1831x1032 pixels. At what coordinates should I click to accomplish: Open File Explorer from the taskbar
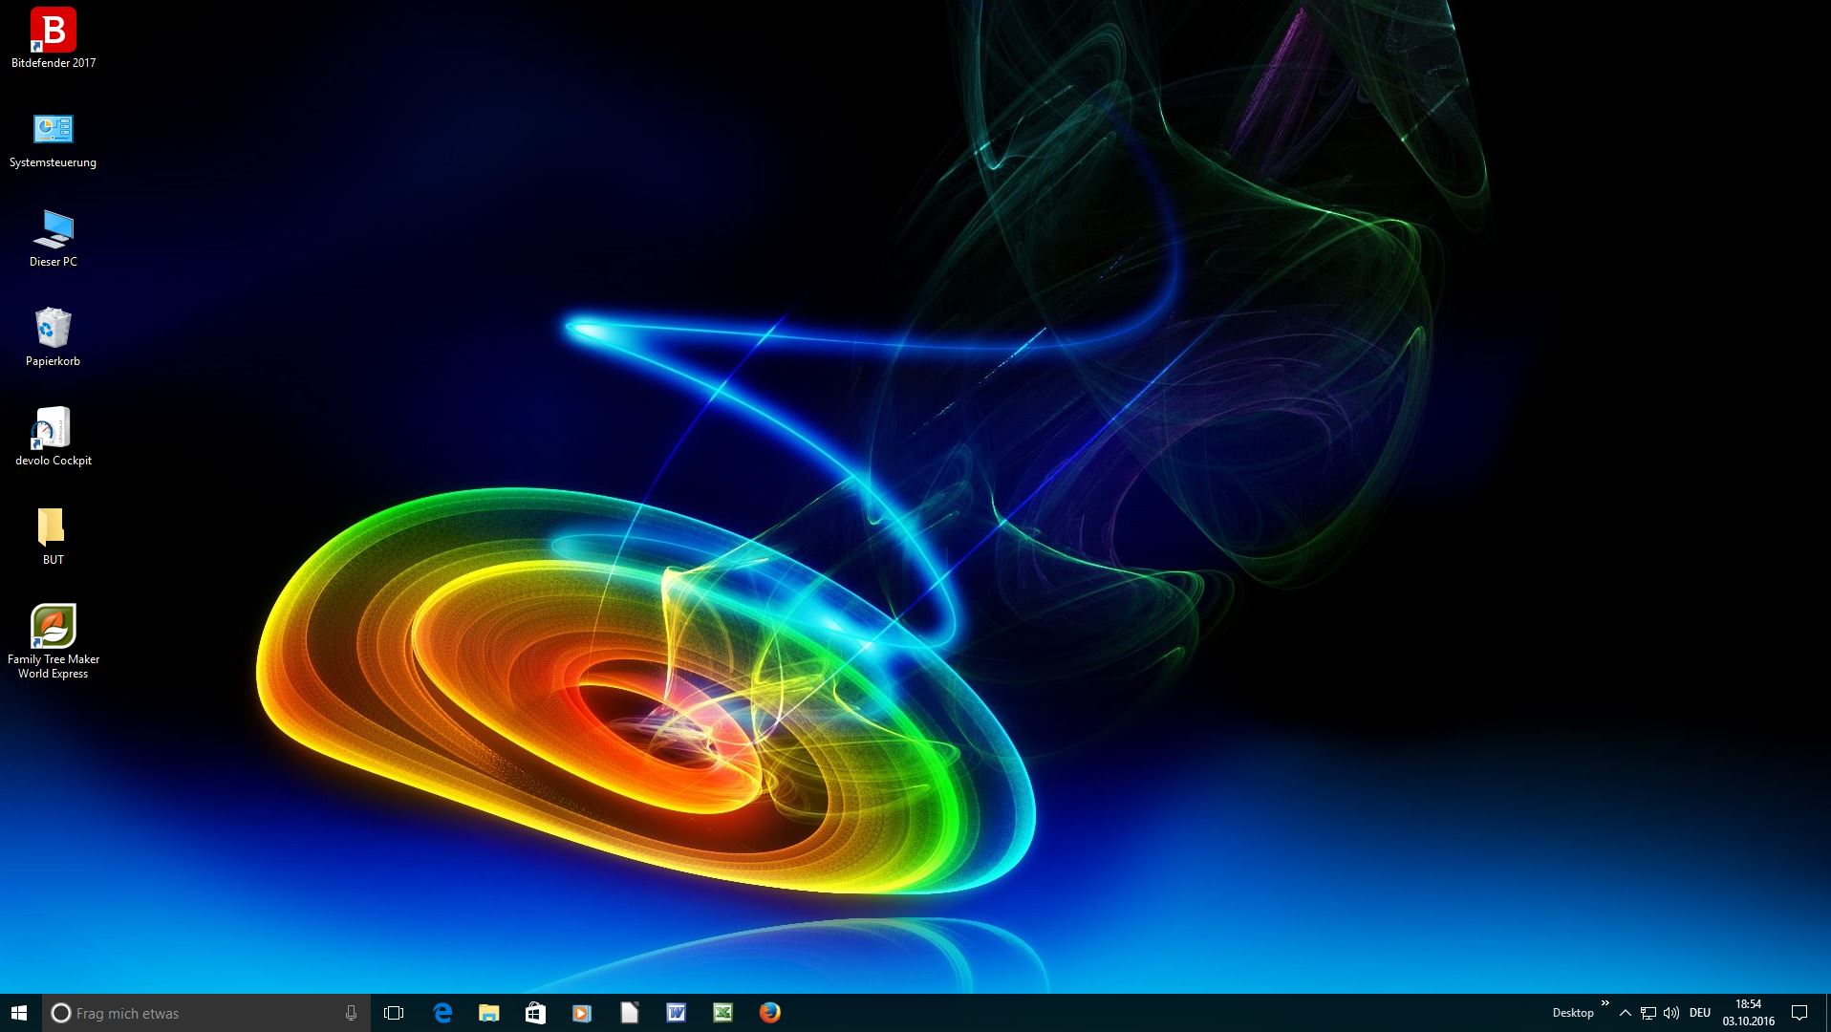coord(489,1013)
